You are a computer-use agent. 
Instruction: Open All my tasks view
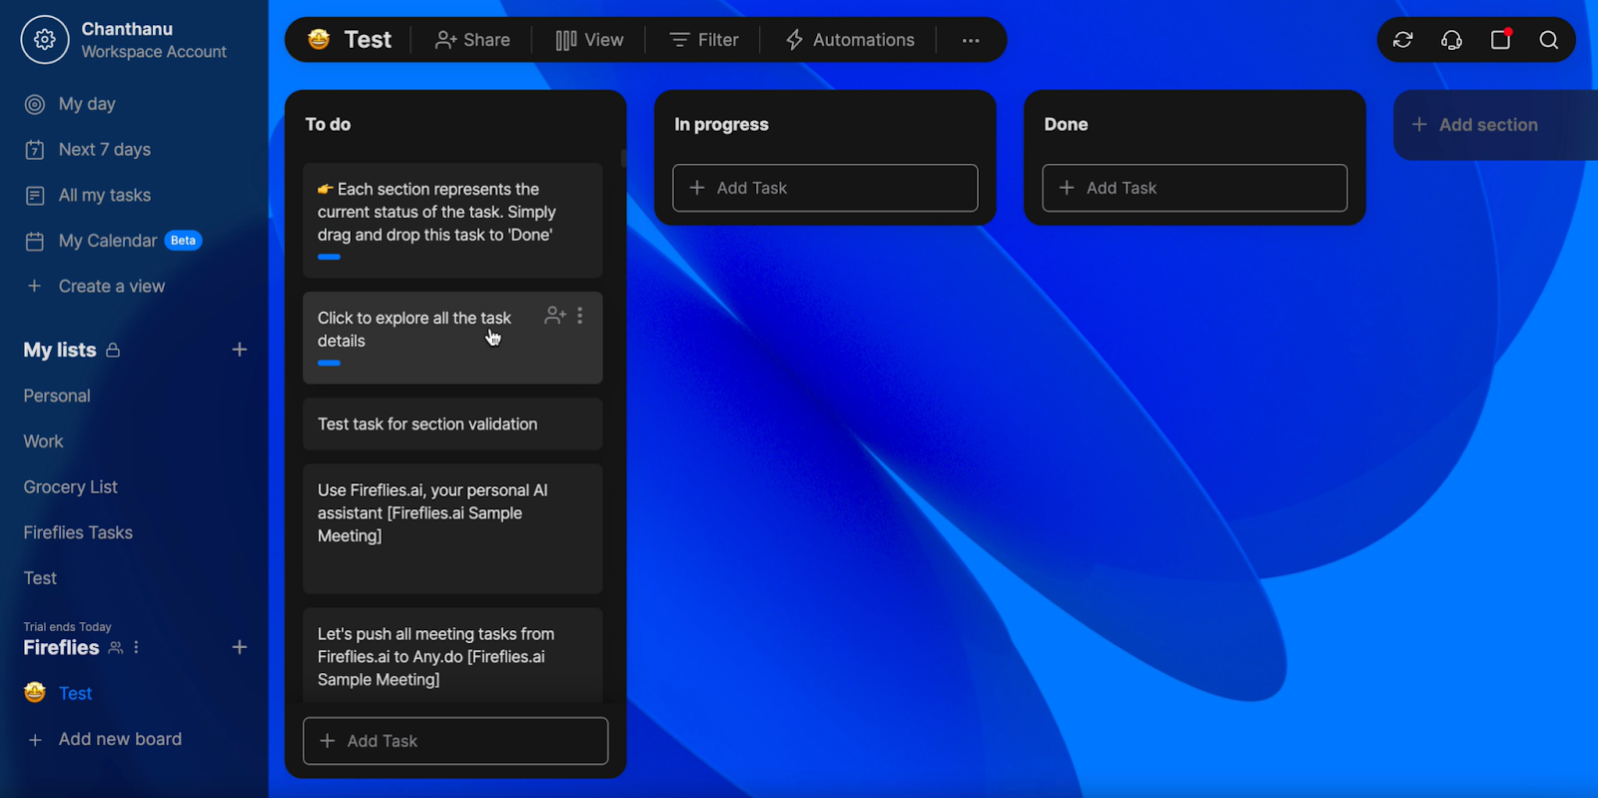tap(88, 196)
